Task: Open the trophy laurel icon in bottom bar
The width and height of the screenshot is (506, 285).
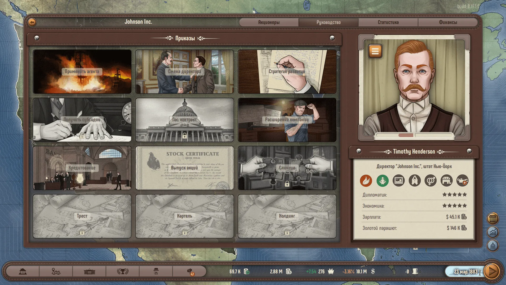Action: 123,271
